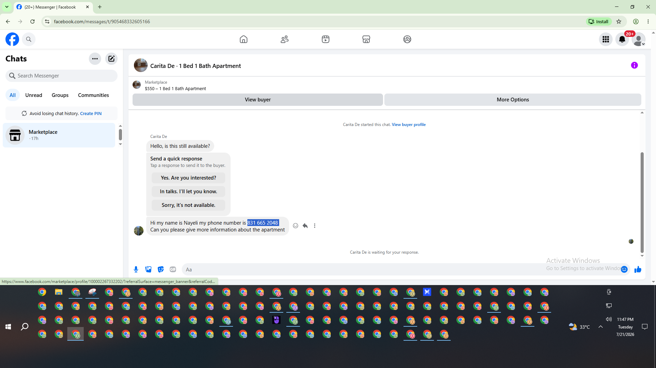This screenshot has width=656, height=368.
Task: Open the weather widget showing 33°C
Action: (579, 327)
